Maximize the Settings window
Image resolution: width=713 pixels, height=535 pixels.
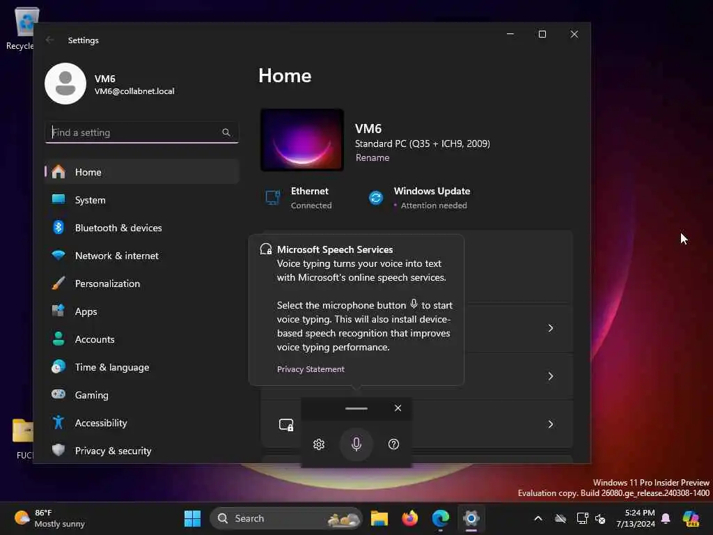[542, 34]
